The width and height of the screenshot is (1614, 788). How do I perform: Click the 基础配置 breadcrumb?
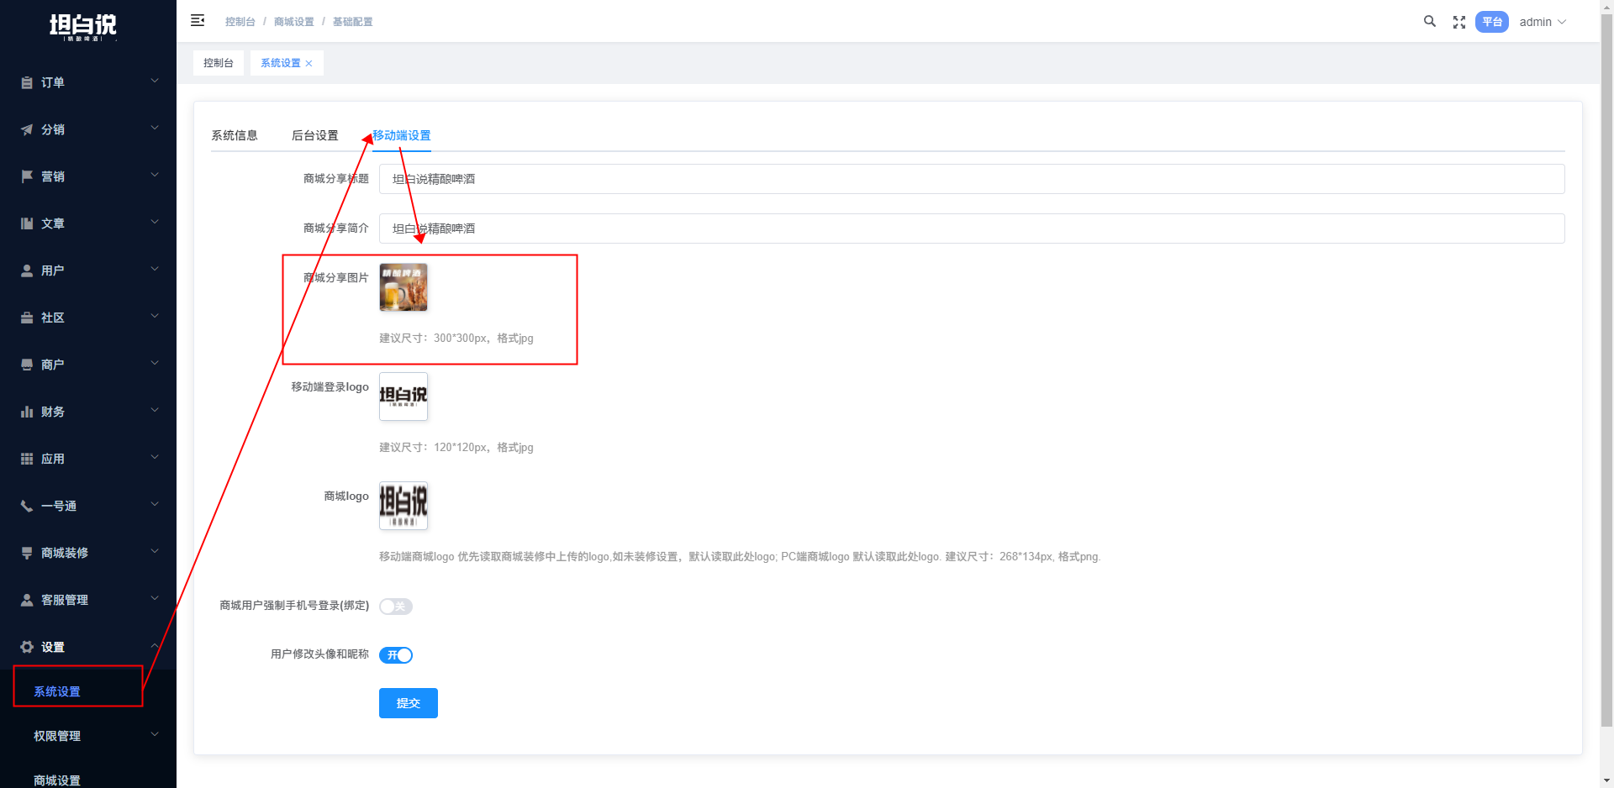pos(353,22)
